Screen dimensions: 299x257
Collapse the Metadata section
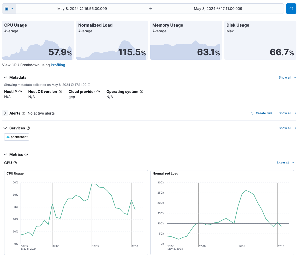tap(5, 77)
